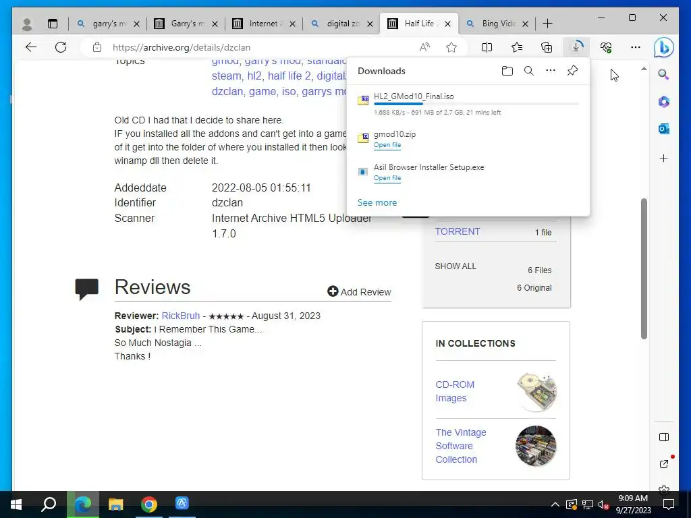Open the profile avatar icon
The height and width of the screenshot is (518, 691).
click(27, 24)
